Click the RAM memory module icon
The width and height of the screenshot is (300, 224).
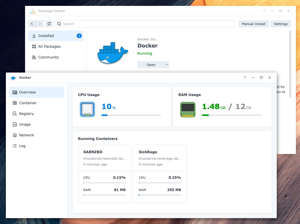(x=188, y=109)
